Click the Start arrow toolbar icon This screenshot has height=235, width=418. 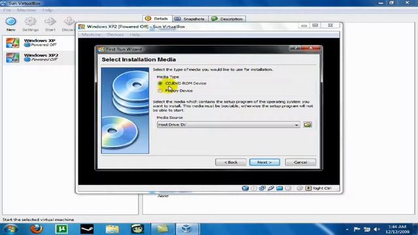click(x=50, y=22)
